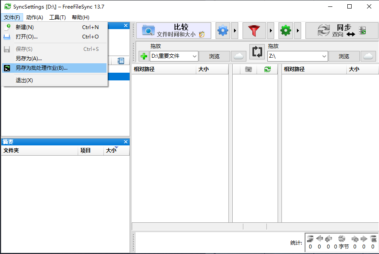
Task: Click left Browse (浏览) button
Action: [x=214, y=56]
